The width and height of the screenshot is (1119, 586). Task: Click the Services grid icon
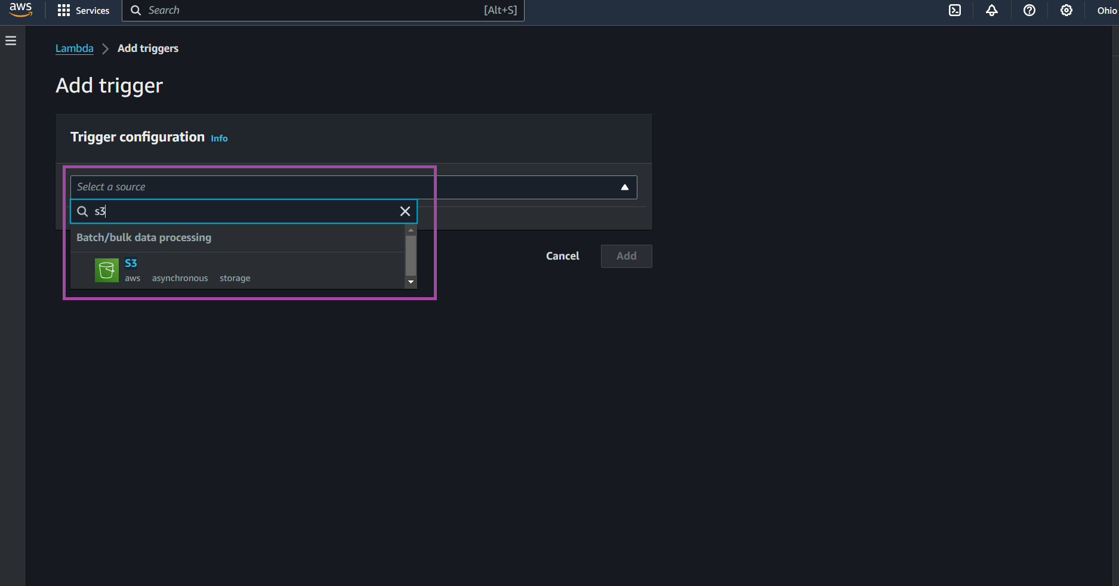64,10
